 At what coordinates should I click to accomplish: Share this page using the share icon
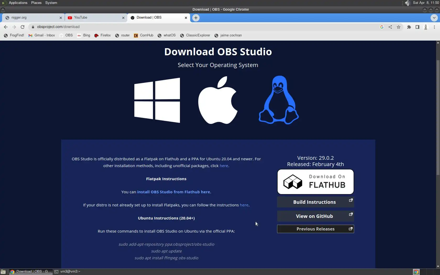click(x=390, y=27)
